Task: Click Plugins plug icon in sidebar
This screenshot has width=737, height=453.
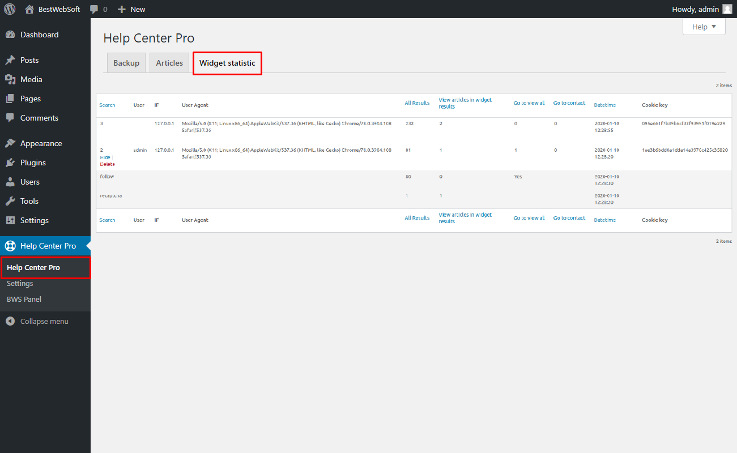Action: point(10,163)
